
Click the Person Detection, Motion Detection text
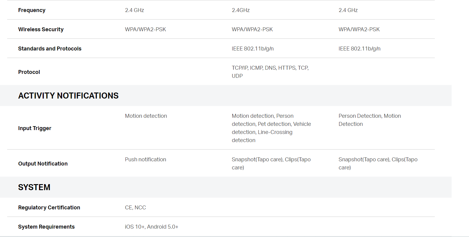coord(370,120)
